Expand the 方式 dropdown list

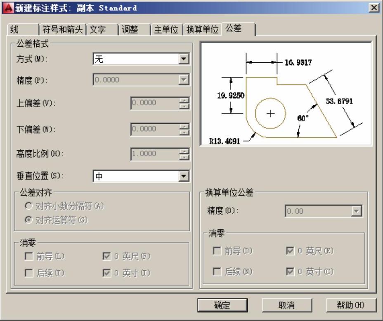pos(183,59)
